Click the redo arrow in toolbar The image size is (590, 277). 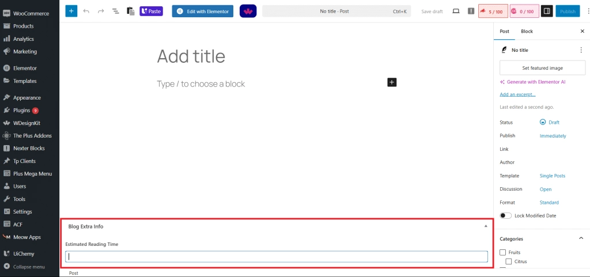click(x=101, y=11)
